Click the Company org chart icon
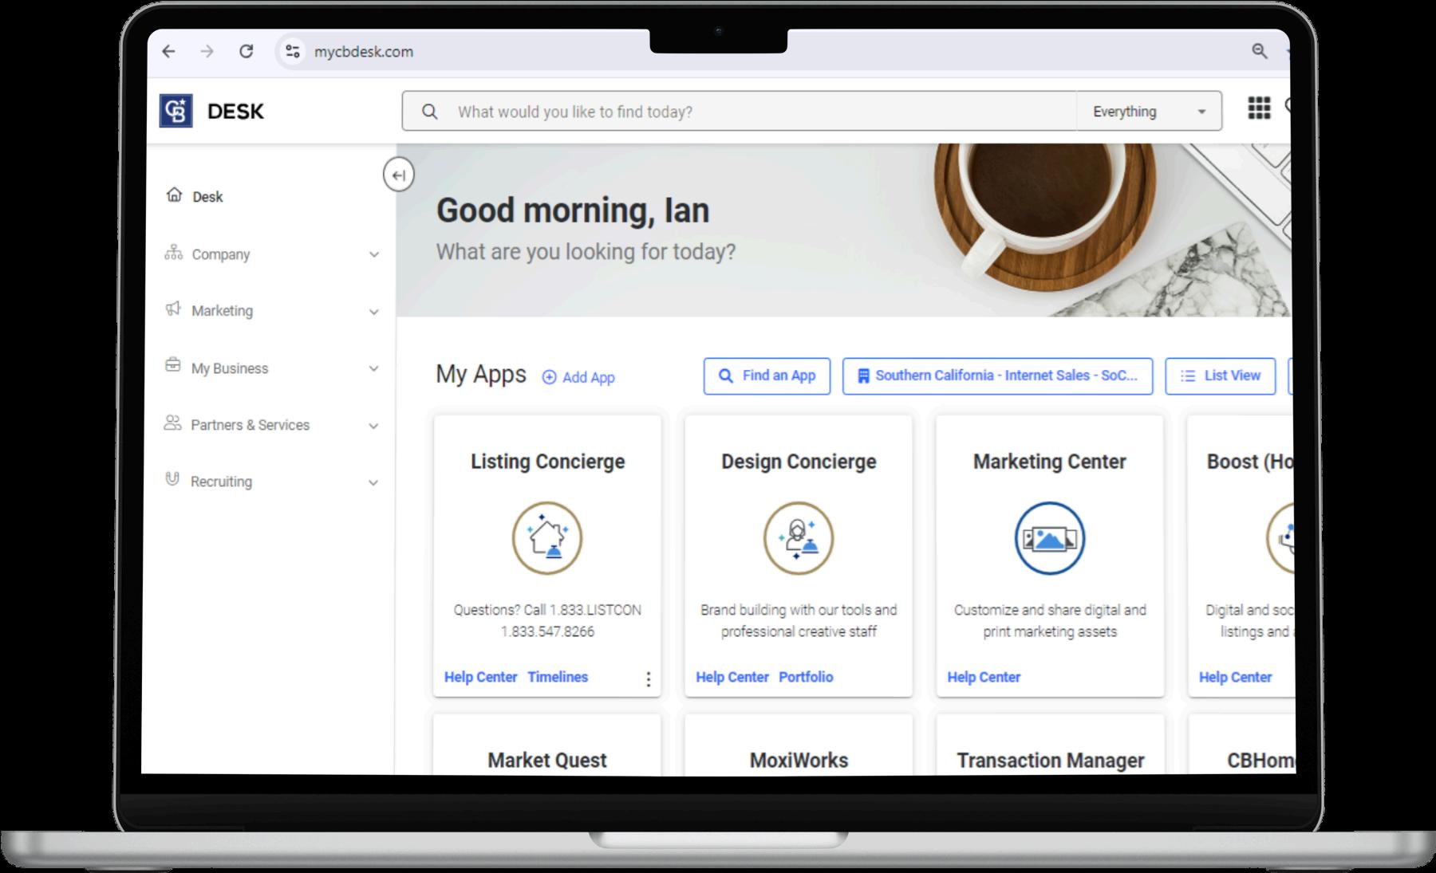This screenshot has height=873, width=1436. pos(173,253)
